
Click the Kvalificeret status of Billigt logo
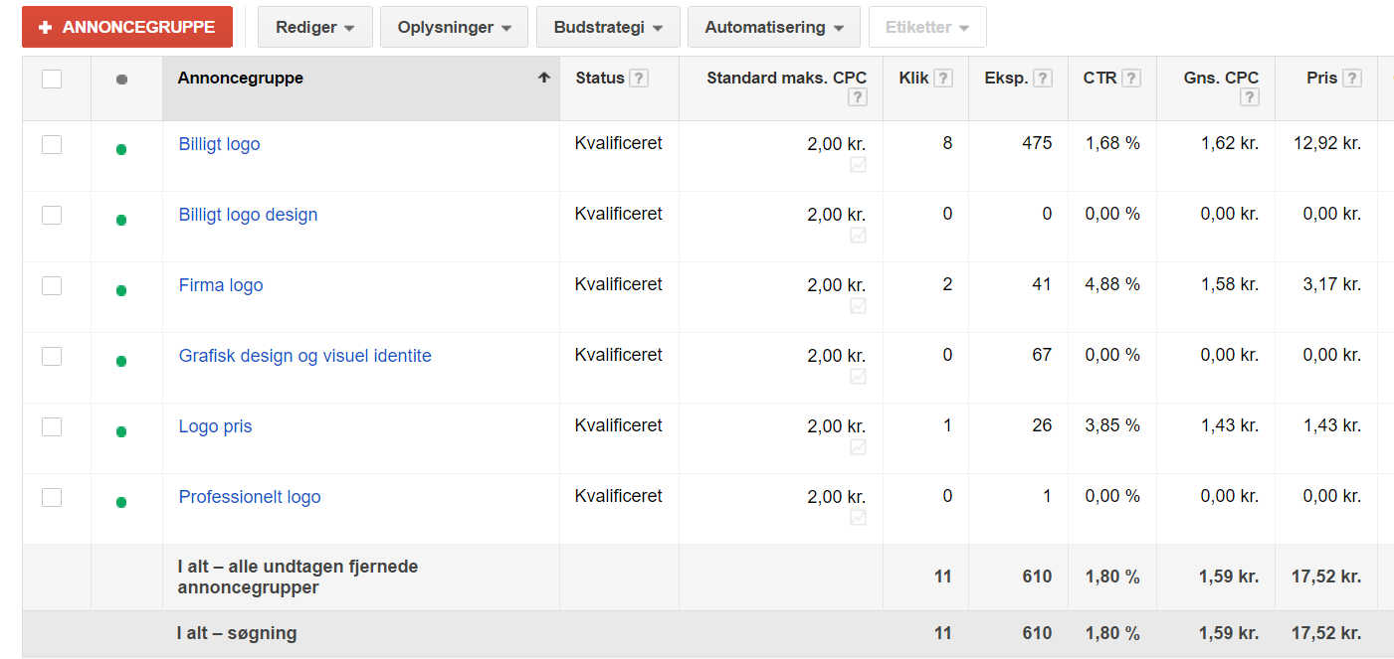(619, 143)
